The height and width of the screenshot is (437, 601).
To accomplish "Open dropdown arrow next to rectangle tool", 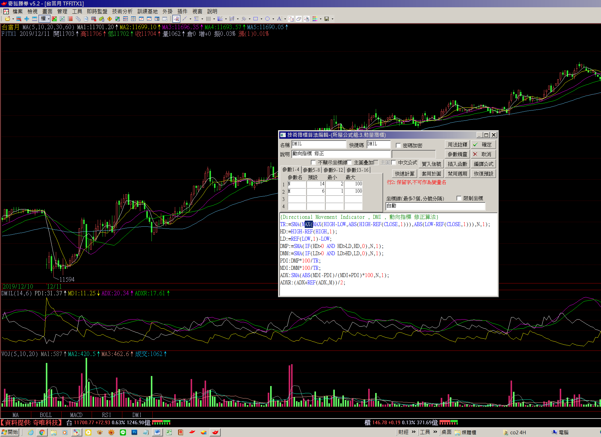I will (261, 19).
